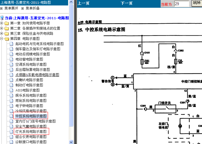This screenshot has width=202, height=144.
Task: Open 第一章 如何使用电路手册 chapter
Action: click(30, 23)
